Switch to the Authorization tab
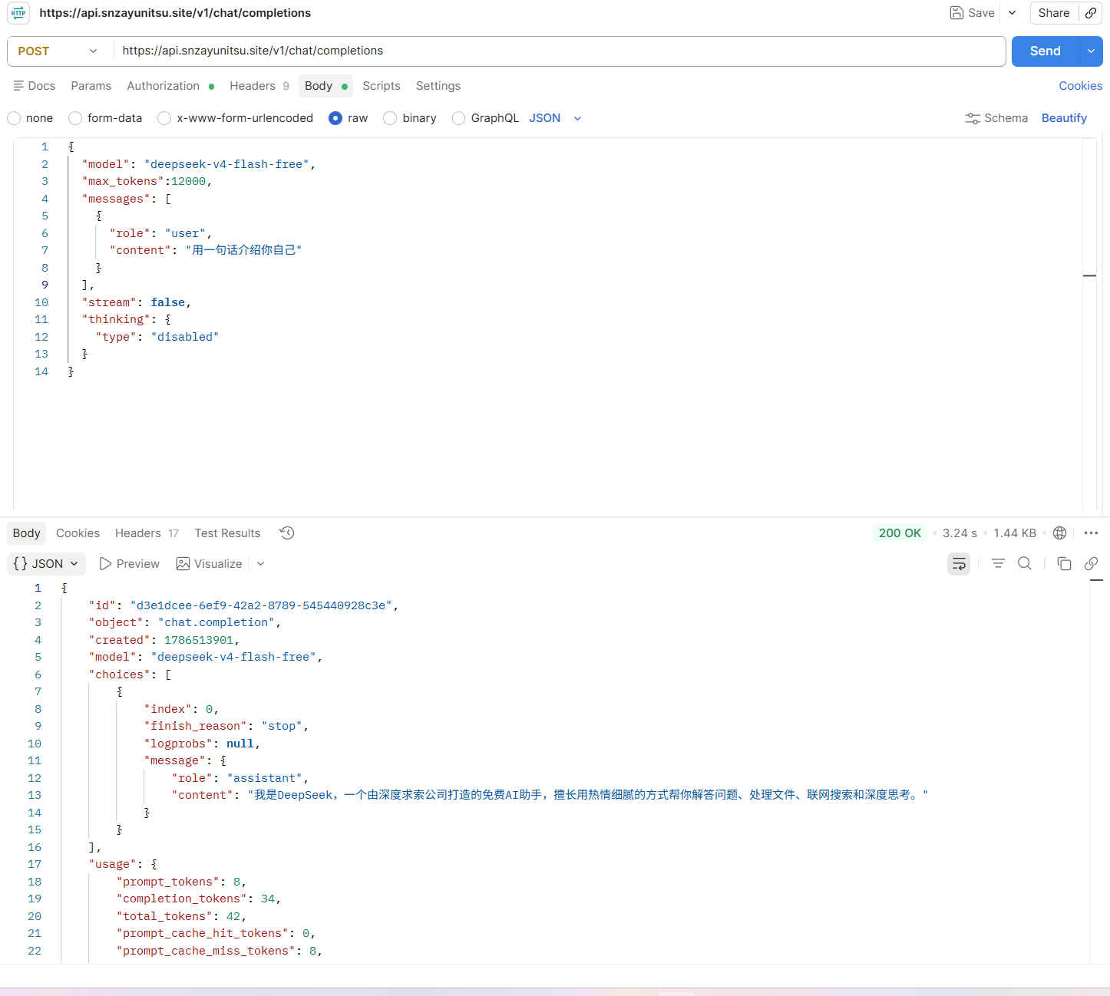This screenshot has height=996, width=1110. pyautogui.click(x=170, y=86)
